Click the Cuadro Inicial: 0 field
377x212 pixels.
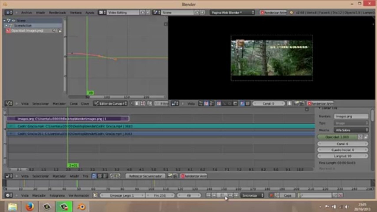pos(343,150)
